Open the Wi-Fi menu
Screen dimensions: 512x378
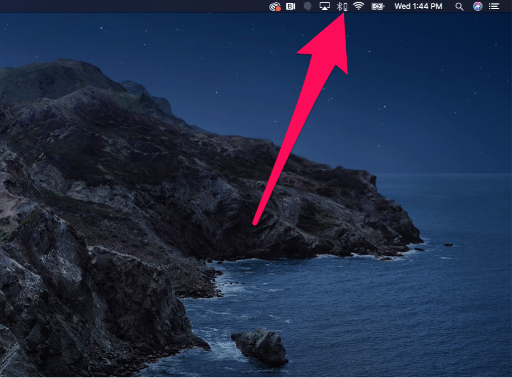click(359, 6)
